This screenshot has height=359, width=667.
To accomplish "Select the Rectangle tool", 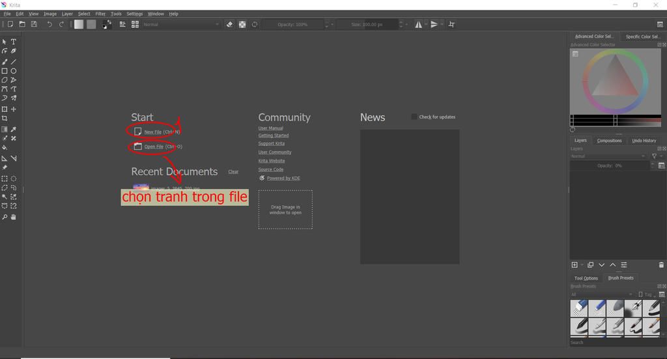I will coord(5,71).
